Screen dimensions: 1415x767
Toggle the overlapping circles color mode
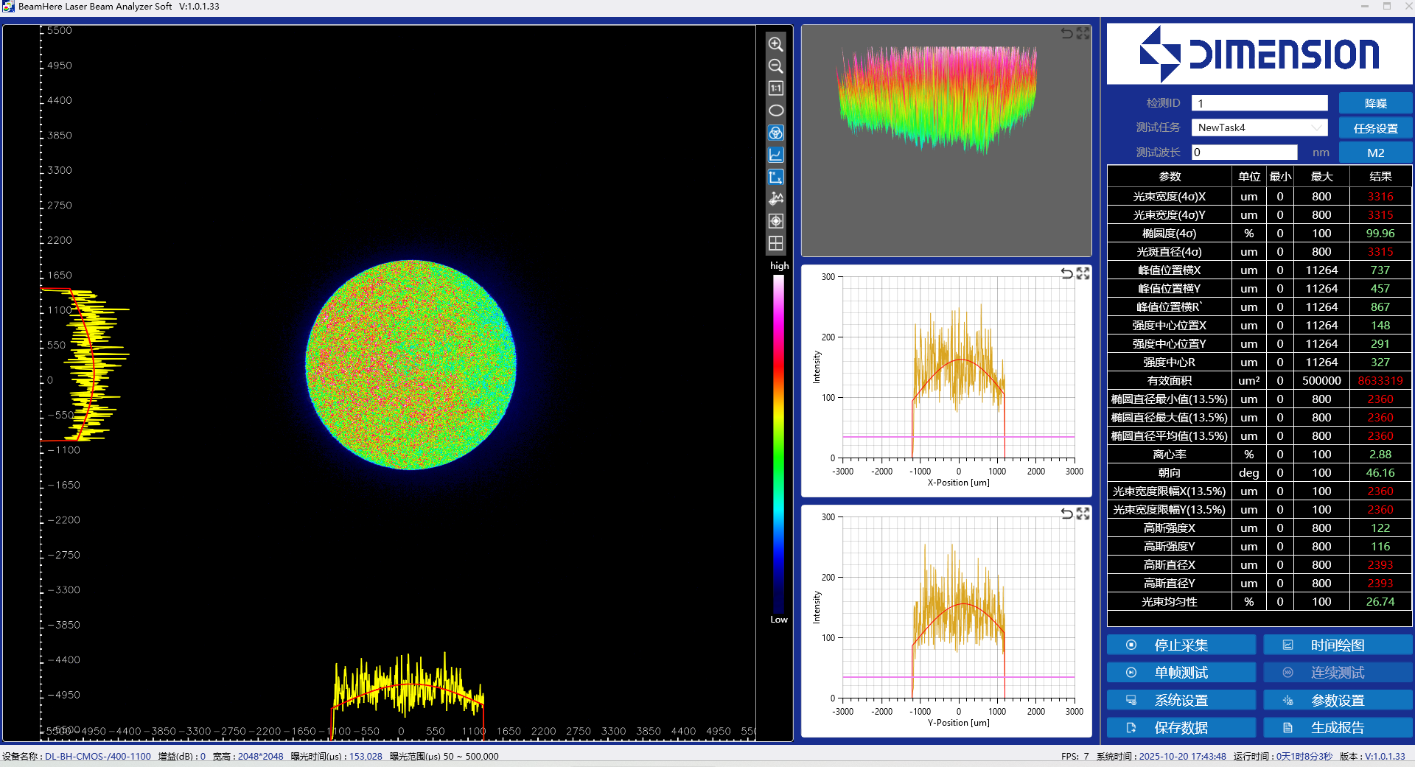[x=775, y=133]
